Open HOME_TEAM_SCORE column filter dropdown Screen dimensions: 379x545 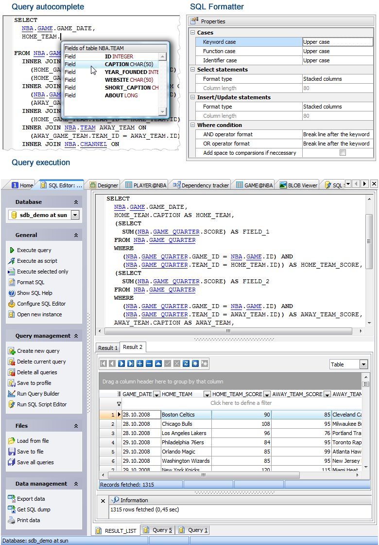(x=267, y=394)
